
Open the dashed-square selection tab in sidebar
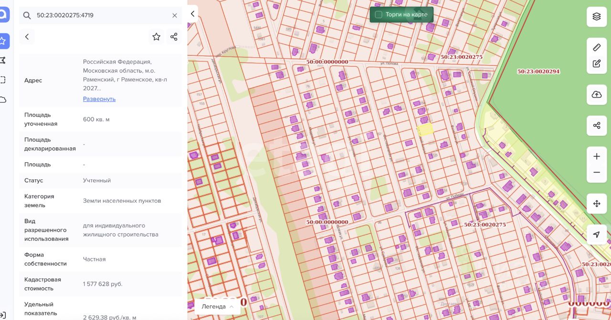click(x=3, y=80)
